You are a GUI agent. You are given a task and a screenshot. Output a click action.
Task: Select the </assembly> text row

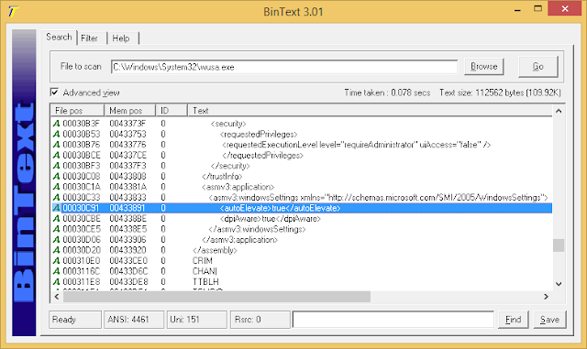pyautogui.click(x=302, y=250)
